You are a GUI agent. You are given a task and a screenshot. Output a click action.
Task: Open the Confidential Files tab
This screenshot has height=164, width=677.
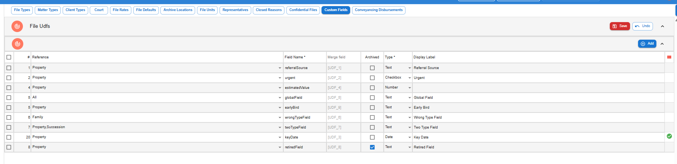(303, 10)
